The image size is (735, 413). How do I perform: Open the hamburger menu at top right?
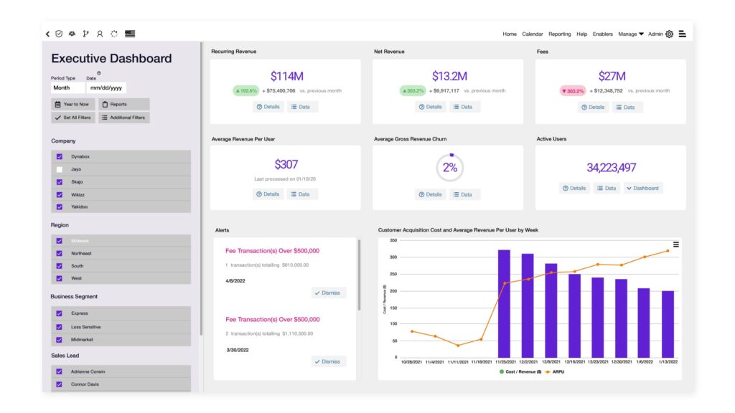tap(683, 34)
